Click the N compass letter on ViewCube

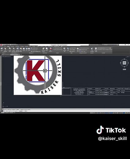coord(124,59)
